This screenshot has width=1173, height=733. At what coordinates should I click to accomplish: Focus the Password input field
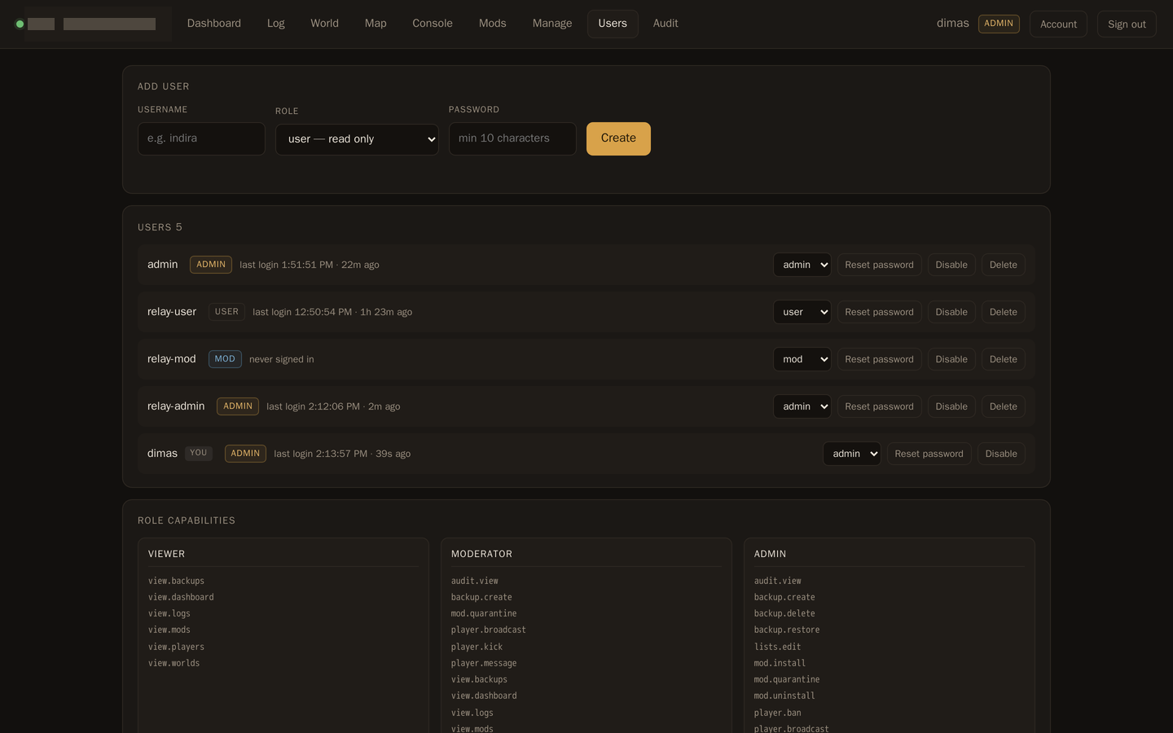point(512,138)
